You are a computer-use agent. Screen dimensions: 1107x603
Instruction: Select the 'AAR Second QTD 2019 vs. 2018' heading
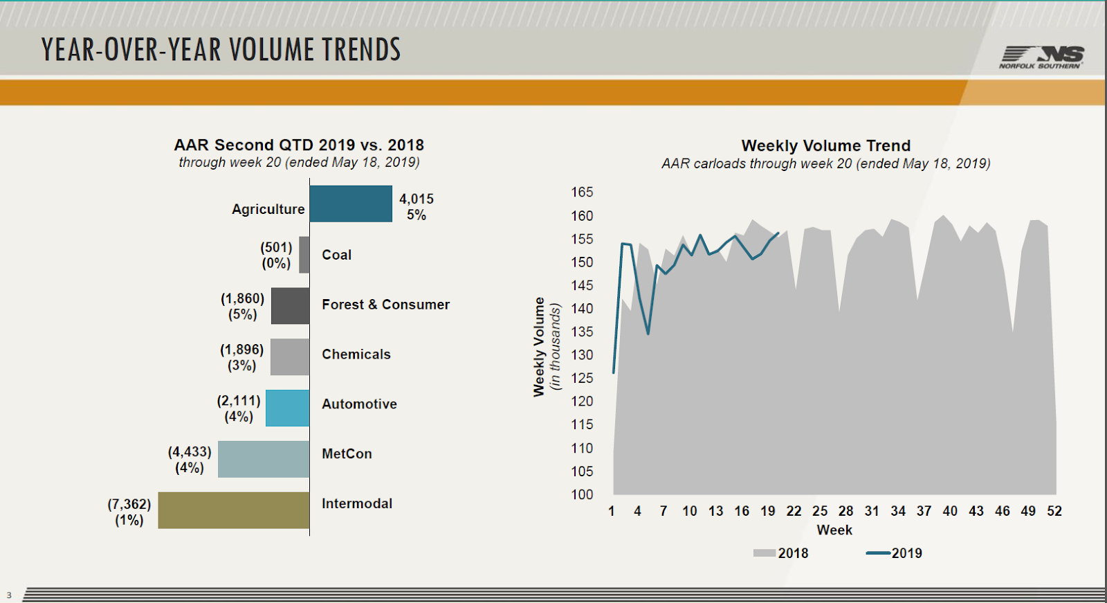[299, 145]
